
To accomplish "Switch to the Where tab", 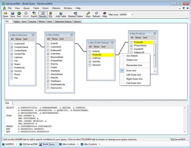I will [42, 22].
